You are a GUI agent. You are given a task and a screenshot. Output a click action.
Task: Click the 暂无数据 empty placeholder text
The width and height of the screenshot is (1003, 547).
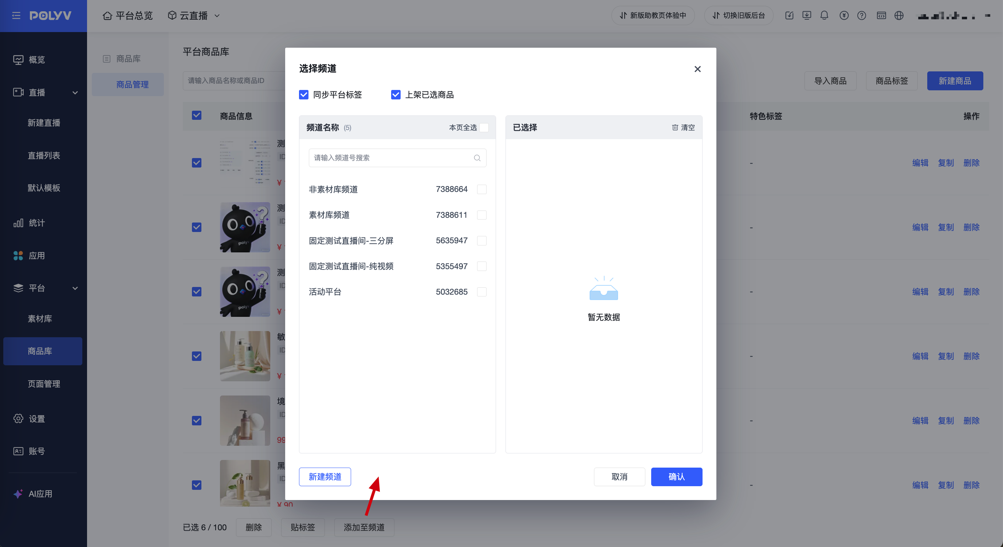coord(603,317)
